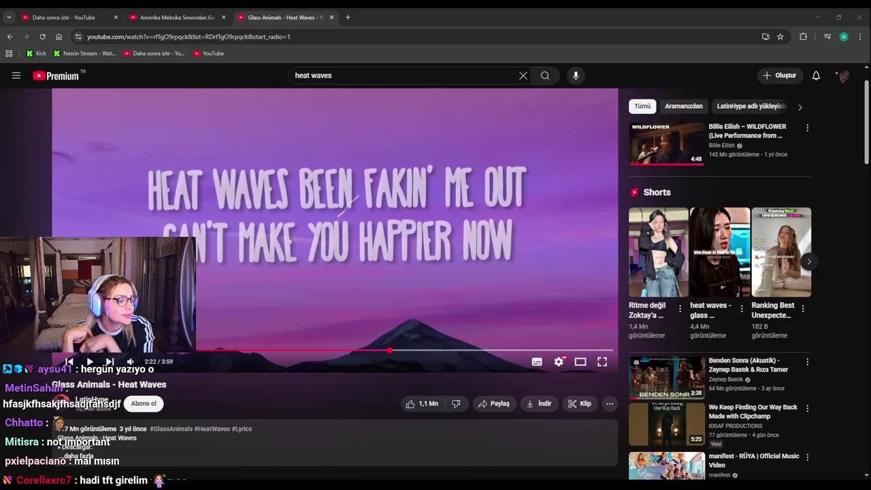
Task: Bookmark this page with star icon
Action: point(780,37)
